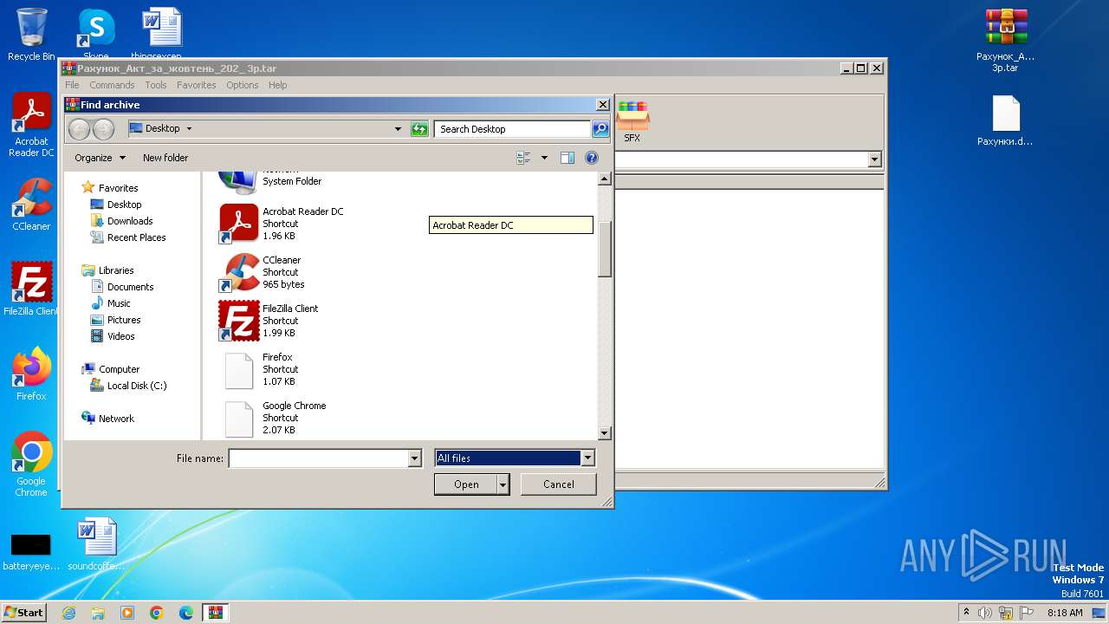Click the forward navigation arrow in Find archive
The height and width of the screenshot is (624, 1109).
pyautogui.click(x=103, y=129)
